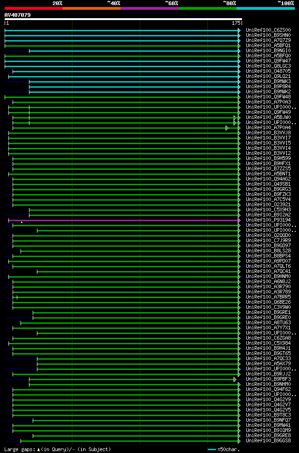The width and height of the screenshot is (299, 453).
Task: Select the UniRef100_A7P0A3 label
Action: pyautogui.click(x=268, y=102)
